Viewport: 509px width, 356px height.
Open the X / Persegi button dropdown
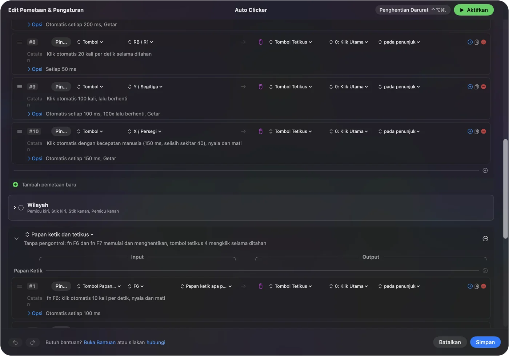tap(144, 131)
